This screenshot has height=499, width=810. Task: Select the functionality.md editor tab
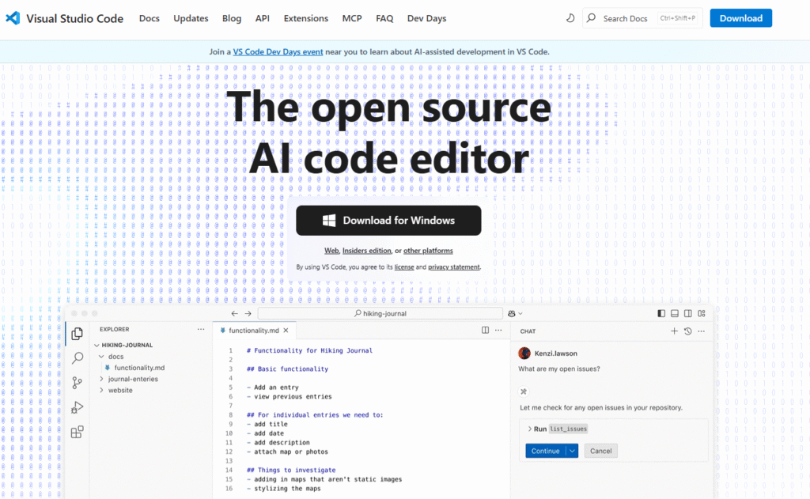[253, 331]
